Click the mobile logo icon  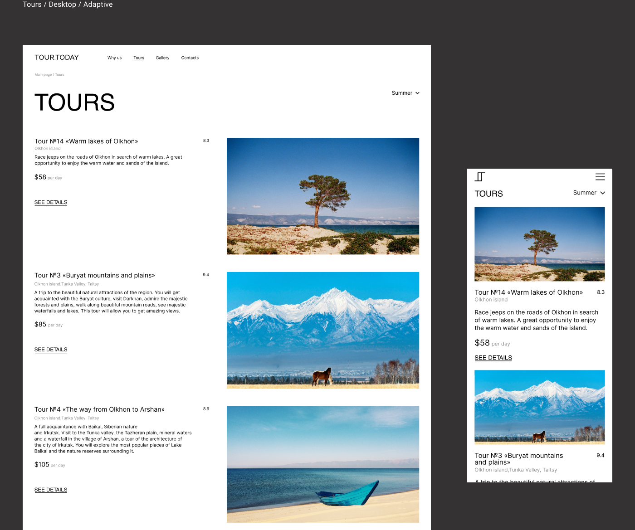coord(480,177)
